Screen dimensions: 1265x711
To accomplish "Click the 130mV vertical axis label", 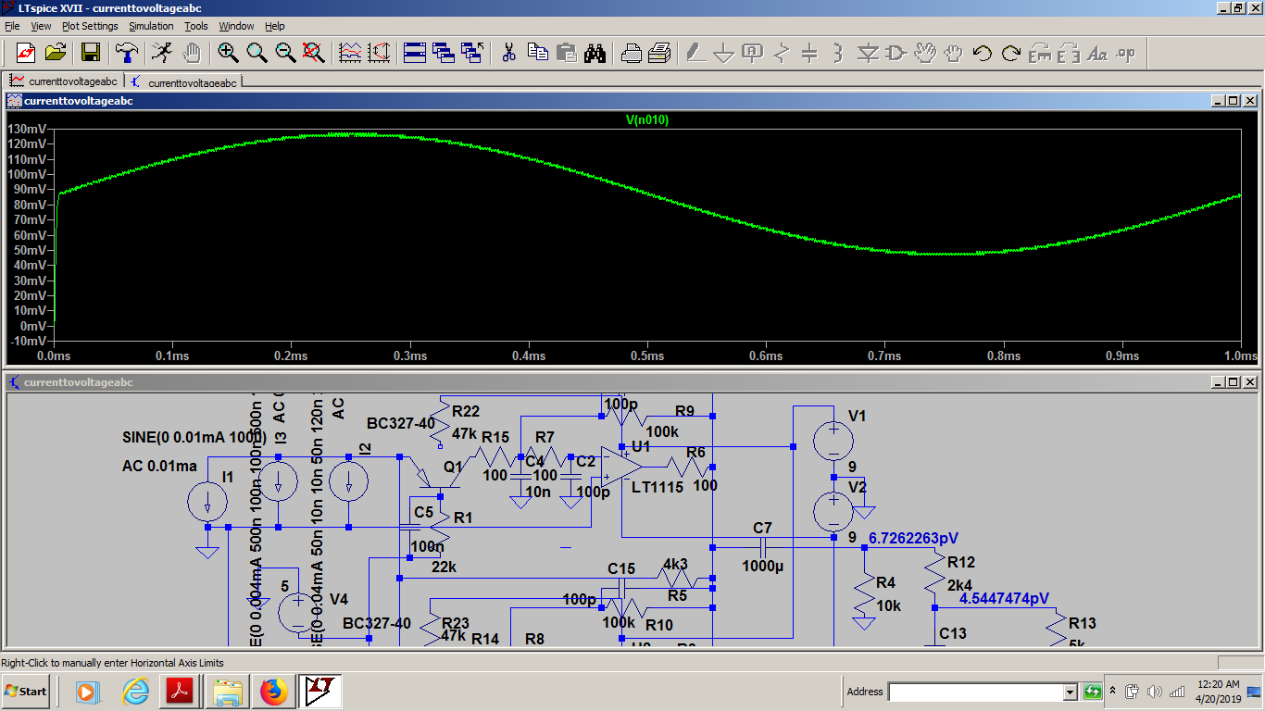I will (27, 129).
